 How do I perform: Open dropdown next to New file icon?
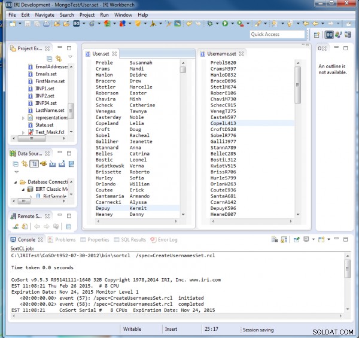[x=20, y=23]
